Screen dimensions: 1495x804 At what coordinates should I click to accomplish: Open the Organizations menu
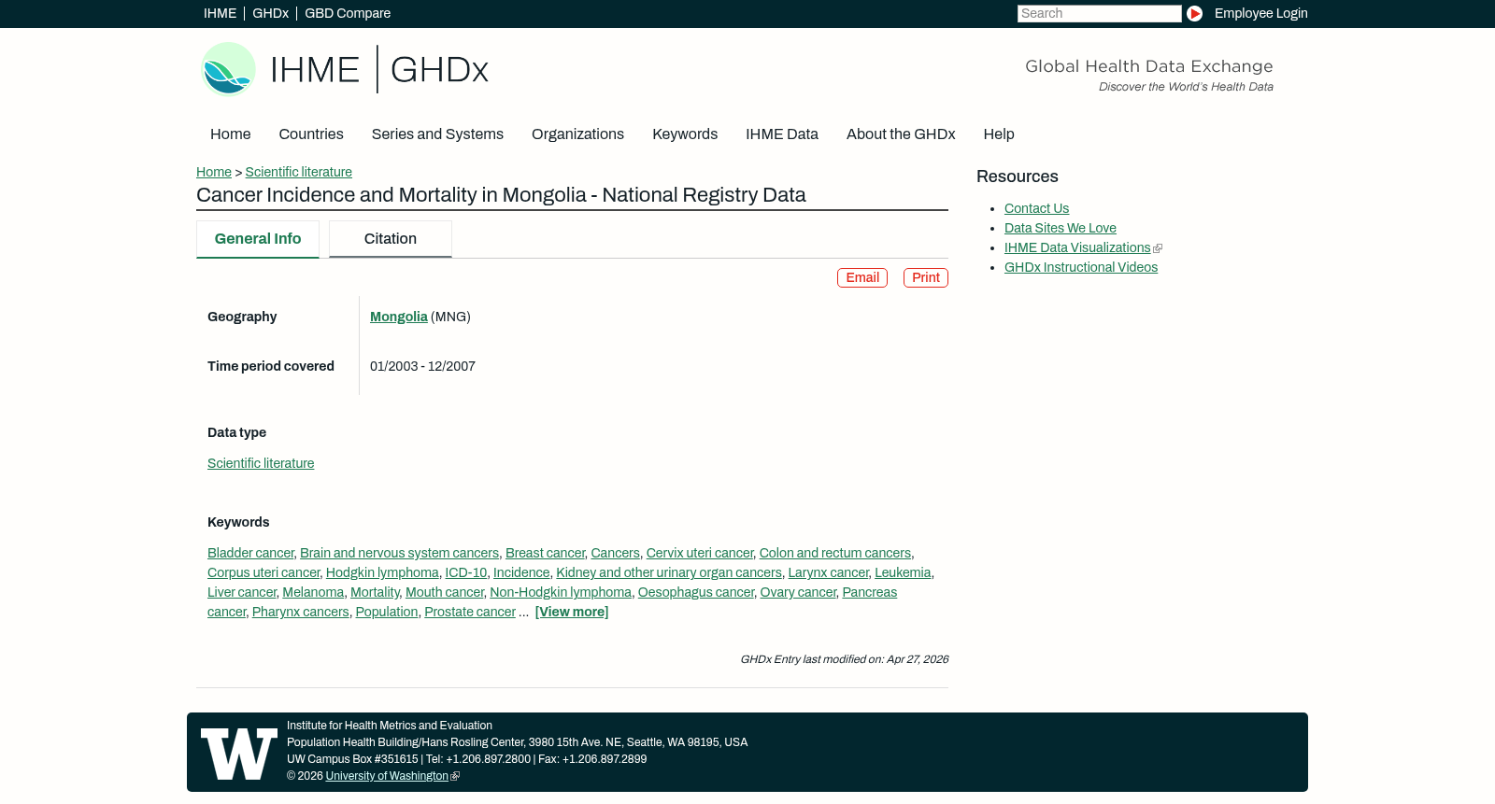coord(577,134)
